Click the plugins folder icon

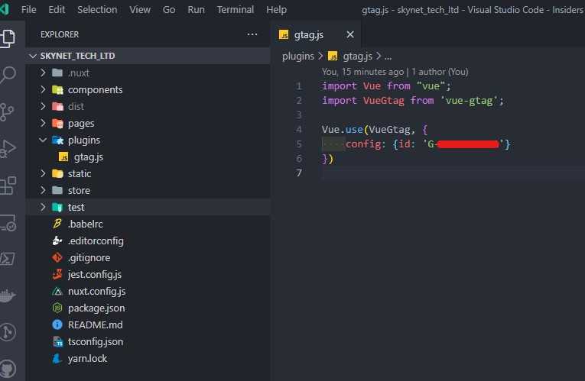point(57,140)
